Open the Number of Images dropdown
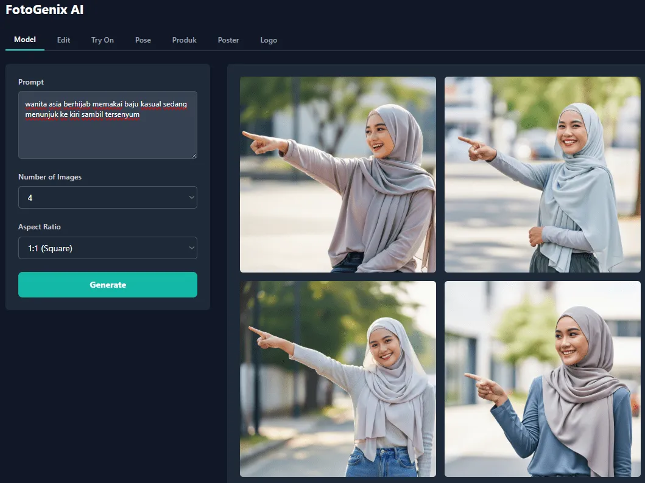The image size is (645, 483). pos(108,197)
